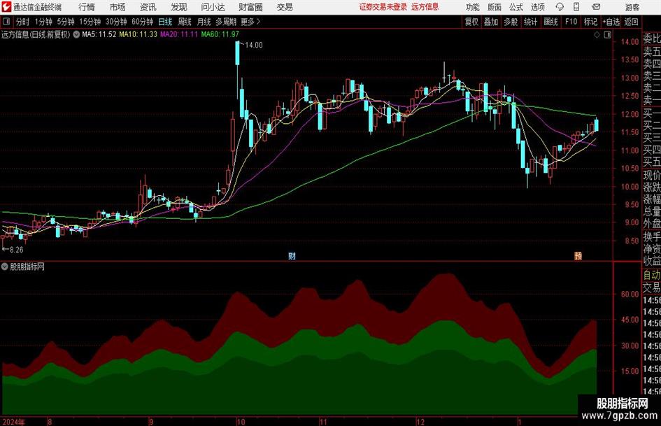This screenshot has height=426, width=661.
Task: Open the 交易 menu
Action: click(285, 7)
